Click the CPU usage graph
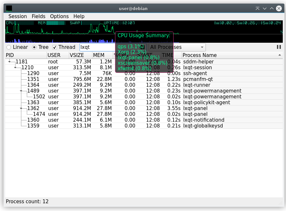This screenshot has height=211, width=286. (58, 30)
